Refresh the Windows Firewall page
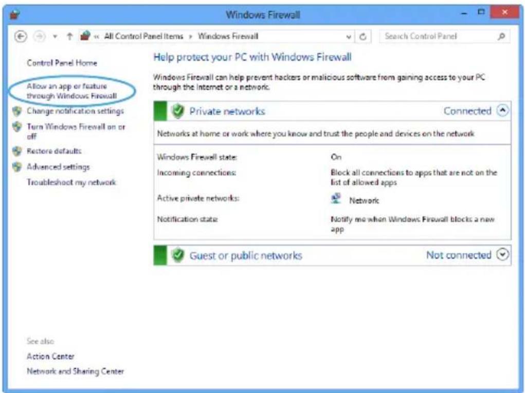 coord(363,36)
